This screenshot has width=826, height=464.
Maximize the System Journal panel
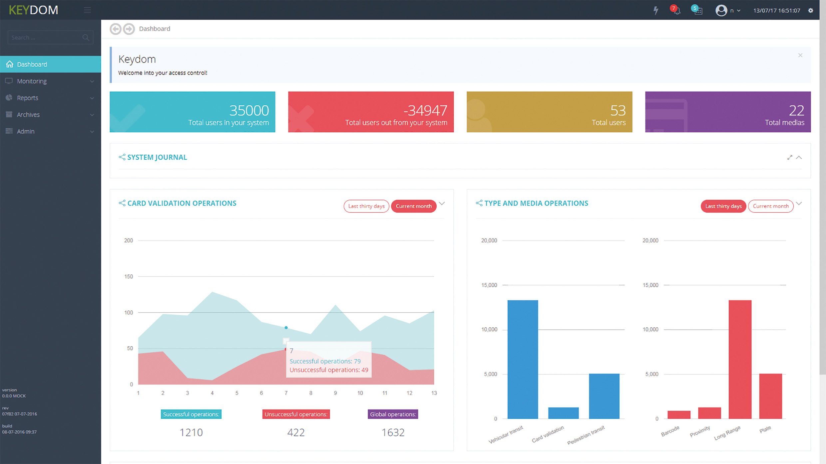pyautogui.click(x=790, y=157)
